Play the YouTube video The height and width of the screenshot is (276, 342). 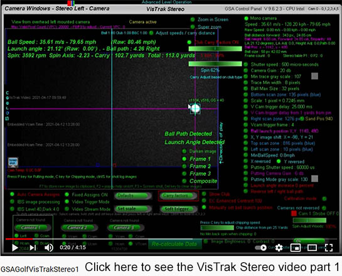tap(14, 248)
